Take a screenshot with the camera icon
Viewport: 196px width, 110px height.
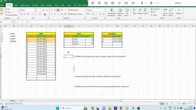coord(106,3)
